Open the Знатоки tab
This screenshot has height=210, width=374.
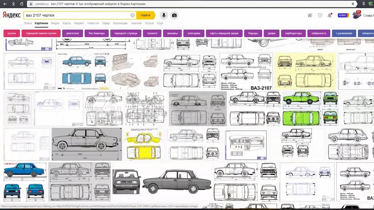[136, 23]
